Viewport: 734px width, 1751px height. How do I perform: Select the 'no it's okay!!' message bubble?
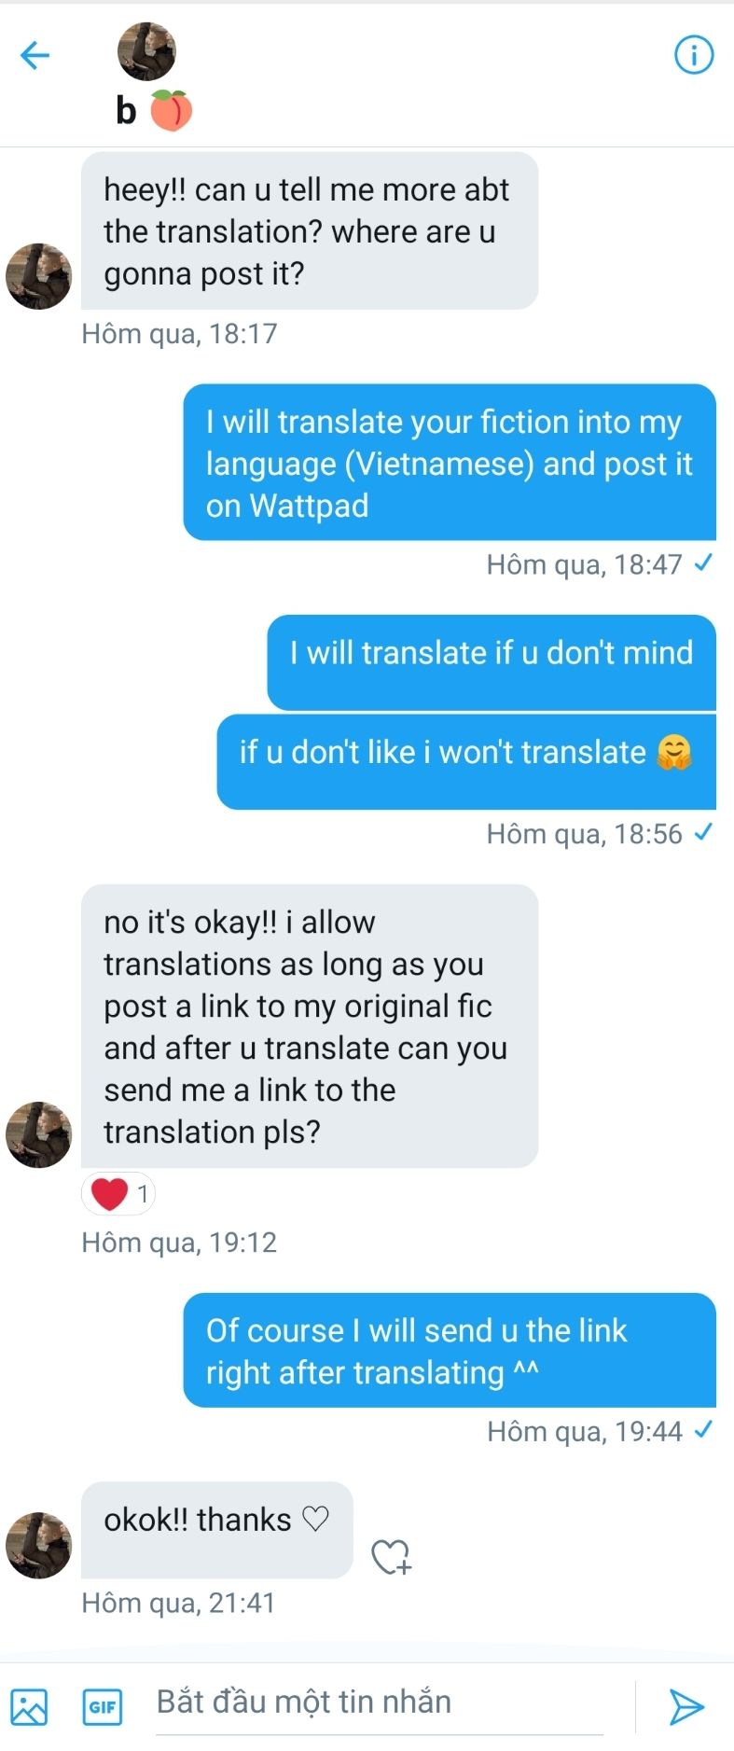point(310,1026)
